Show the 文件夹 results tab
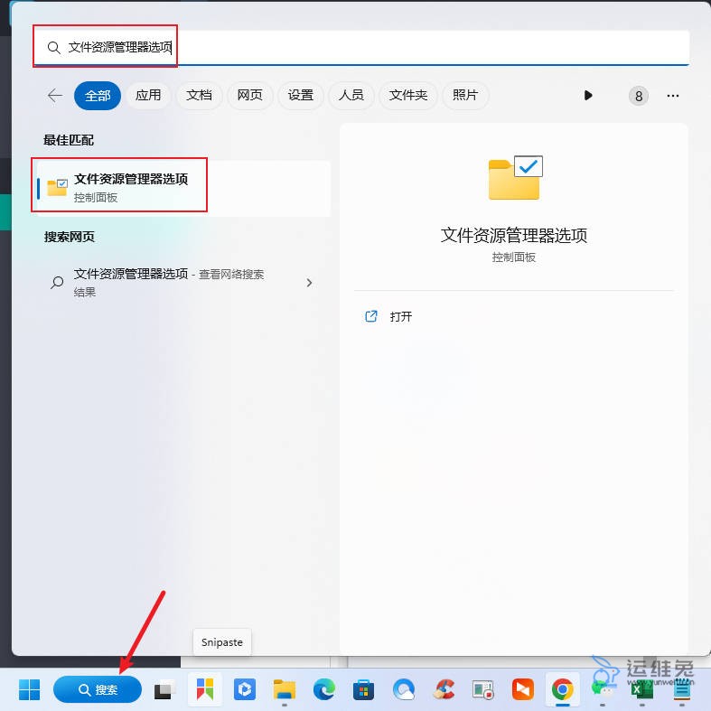This screenshot has width=711, height=711. [x=408, y=95]
